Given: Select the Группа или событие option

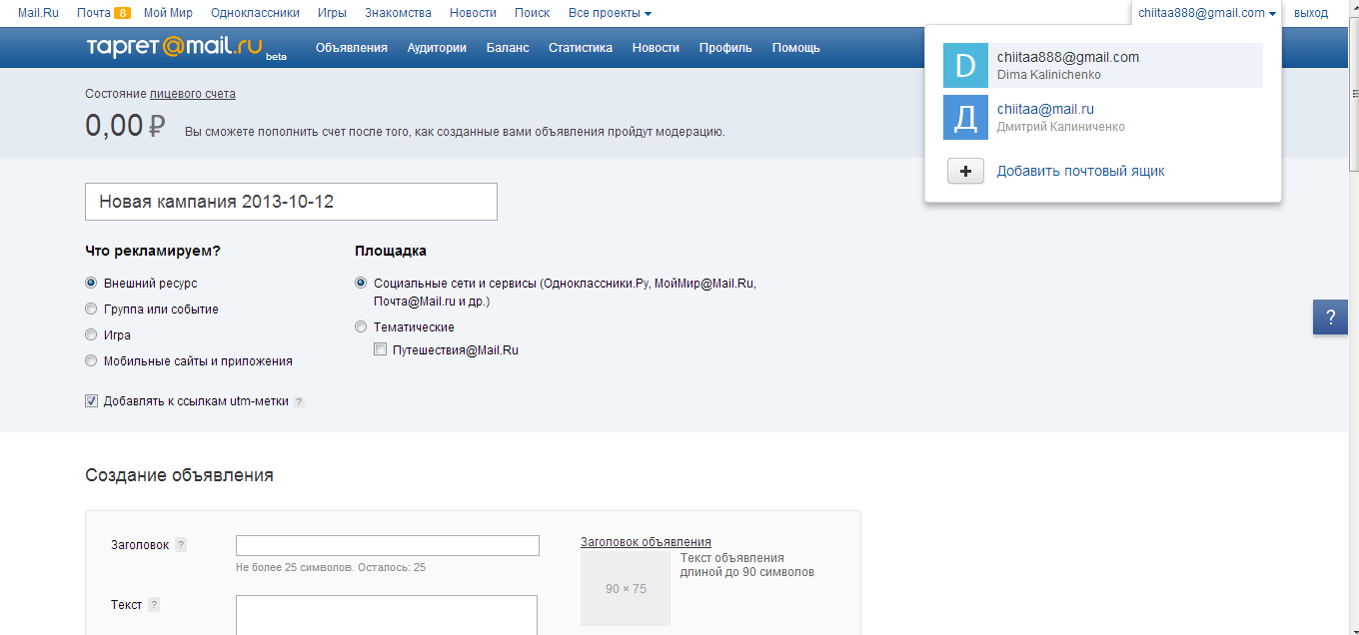Looking at the screenshot, I should (x=91, y=310).
